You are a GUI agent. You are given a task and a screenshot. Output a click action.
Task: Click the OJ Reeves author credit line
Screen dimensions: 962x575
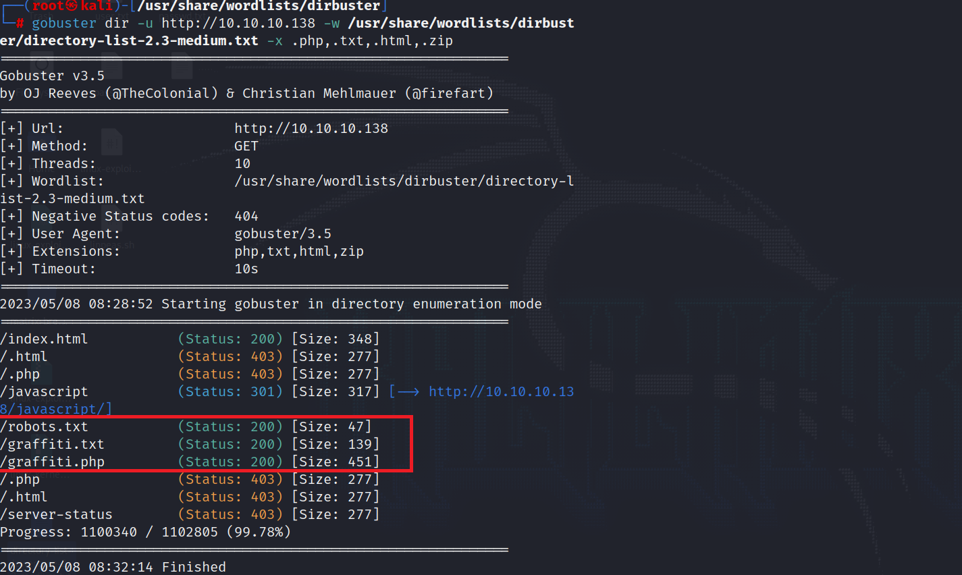pyautogui.click(x=246, y=93)
